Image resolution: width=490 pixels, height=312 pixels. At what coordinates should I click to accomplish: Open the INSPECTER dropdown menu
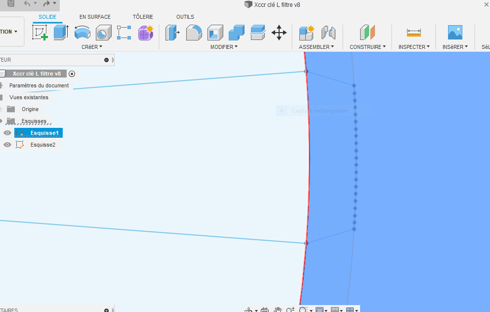click(414, 47)
